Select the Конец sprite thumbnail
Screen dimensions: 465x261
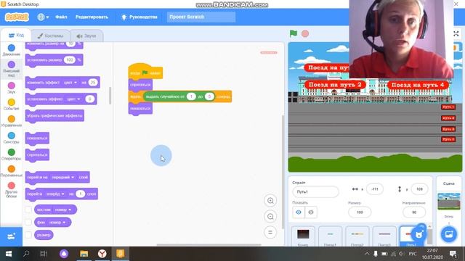coord(303,236)
